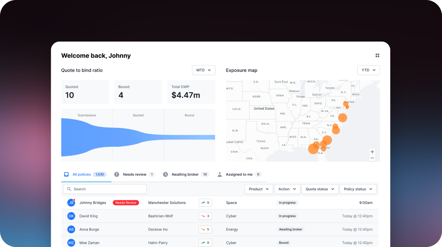The width and height of the screenshot is (442, 247).
Task: Click the Energy product cell
Action: tap(232, 229)
